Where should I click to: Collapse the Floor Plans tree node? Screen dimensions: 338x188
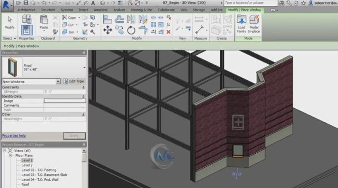10,156
